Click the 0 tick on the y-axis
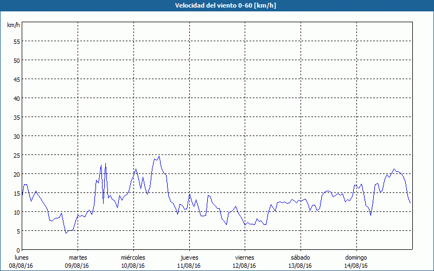 pos(18,250)
